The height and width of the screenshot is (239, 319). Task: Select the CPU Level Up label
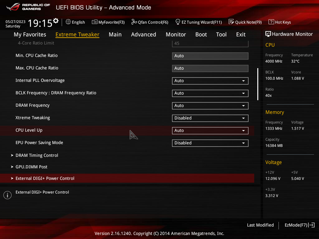pyautogui.click(x=29, y=130)
